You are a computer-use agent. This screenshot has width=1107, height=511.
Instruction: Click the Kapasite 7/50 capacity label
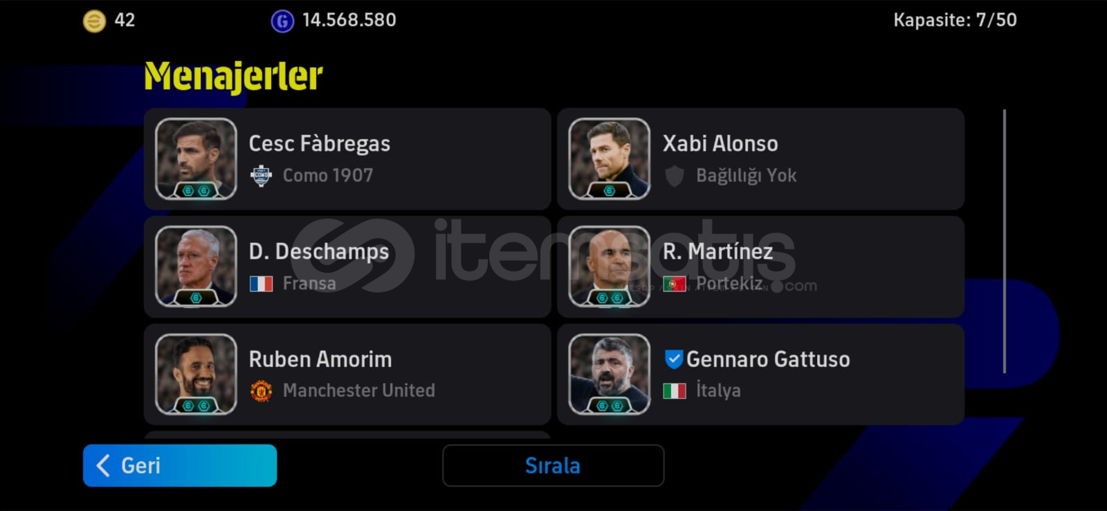[x=955, y=20]
